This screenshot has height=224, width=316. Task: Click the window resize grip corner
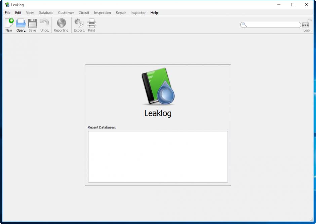pos(311,220)
